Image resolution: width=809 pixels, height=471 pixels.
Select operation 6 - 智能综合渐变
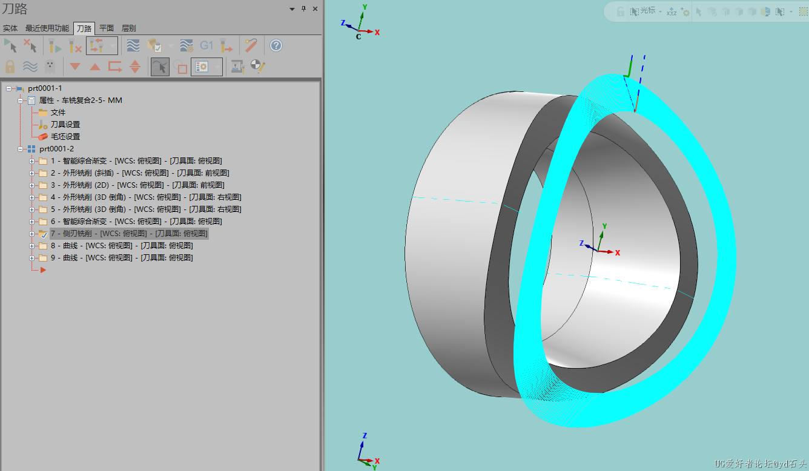[136, 222]
